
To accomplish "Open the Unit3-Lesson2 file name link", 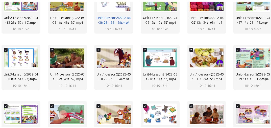I will (x=114, y=20).
